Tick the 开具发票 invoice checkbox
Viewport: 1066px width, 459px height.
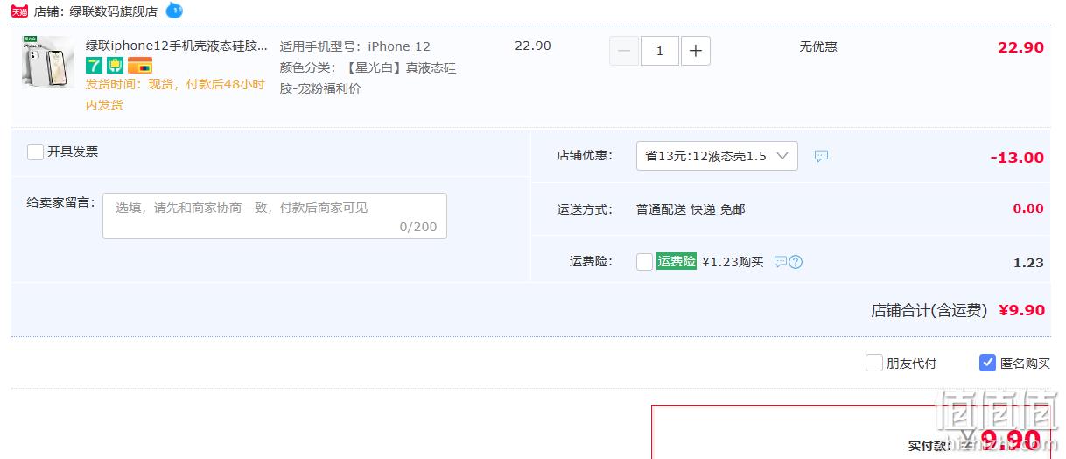tap(35, 152)
